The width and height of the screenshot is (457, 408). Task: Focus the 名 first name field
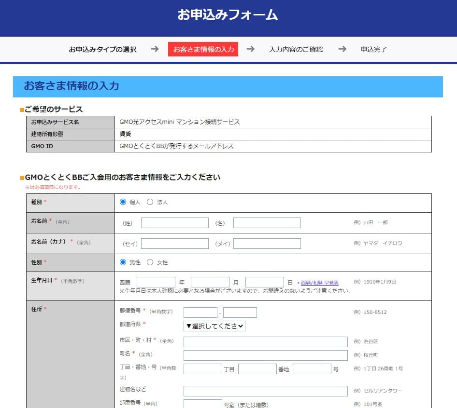(267, 223)
